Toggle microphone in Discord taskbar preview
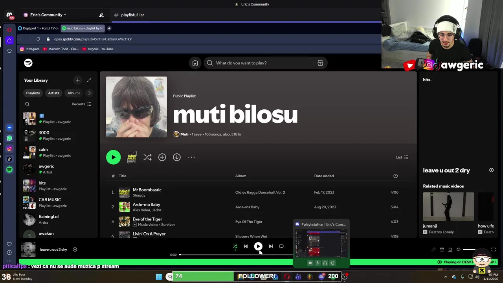This screenshot has width=503, height=283. click(318, 263)
